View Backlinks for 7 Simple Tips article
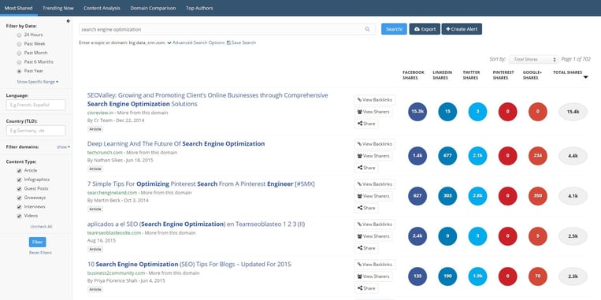Viewport: 601px width, 300px height. click(374, 184)
